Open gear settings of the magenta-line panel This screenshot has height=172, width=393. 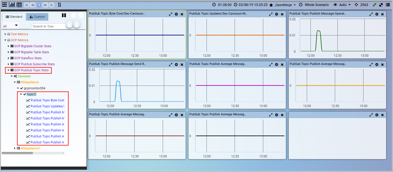pyautogui.click(x=276, y=64)
